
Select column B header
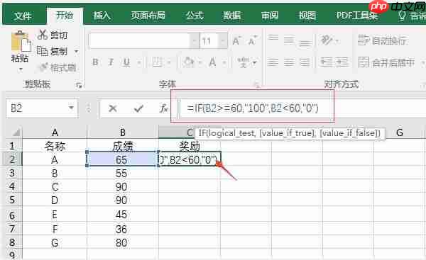pos(123,132)
